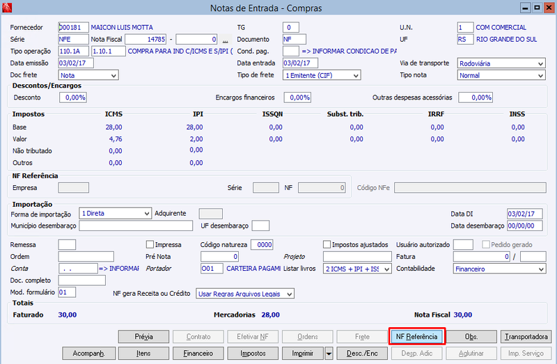Click the Financeiro button

point(198,354)
